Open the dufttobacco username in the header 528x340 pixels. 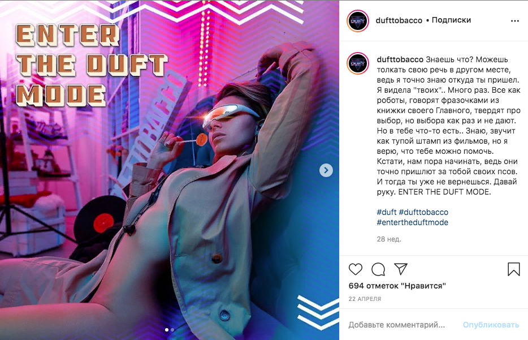[x=399, y=20]
